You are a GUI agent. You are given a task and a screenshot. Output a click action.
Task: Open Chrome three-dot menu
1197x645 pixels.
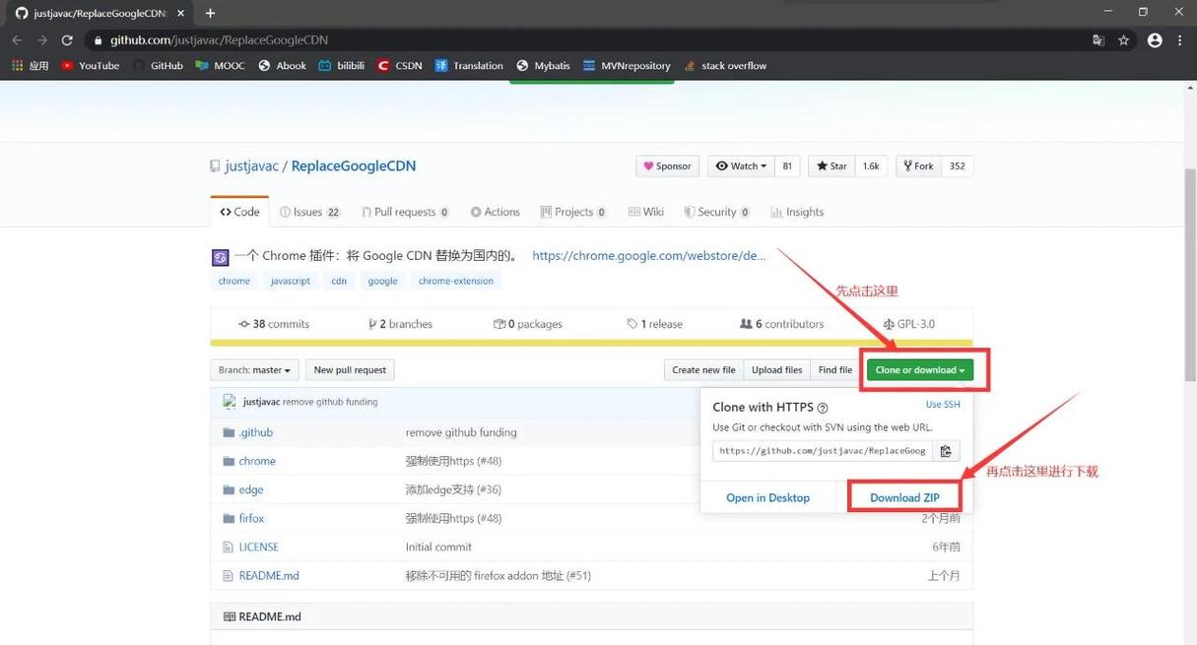coord(1179,40)
